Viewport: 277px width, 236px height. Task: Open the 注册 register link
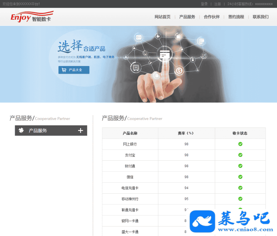[217, 4]
